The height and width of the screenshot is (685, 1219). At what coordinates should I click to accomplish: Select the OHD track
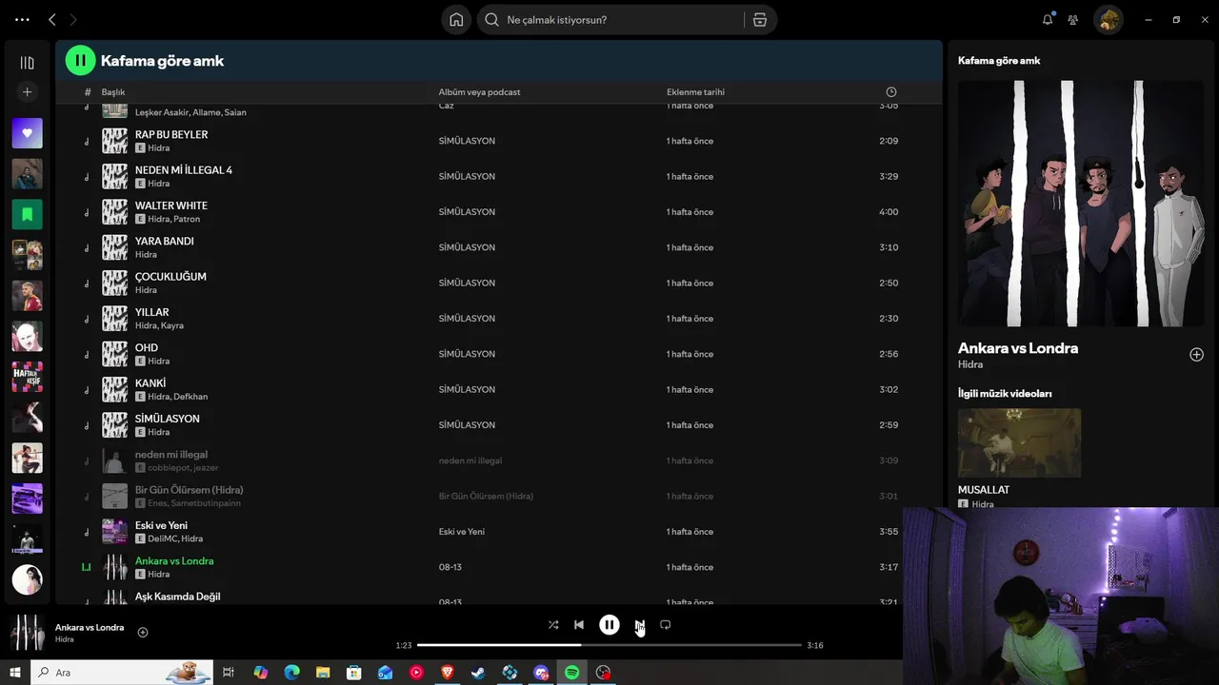147,347
